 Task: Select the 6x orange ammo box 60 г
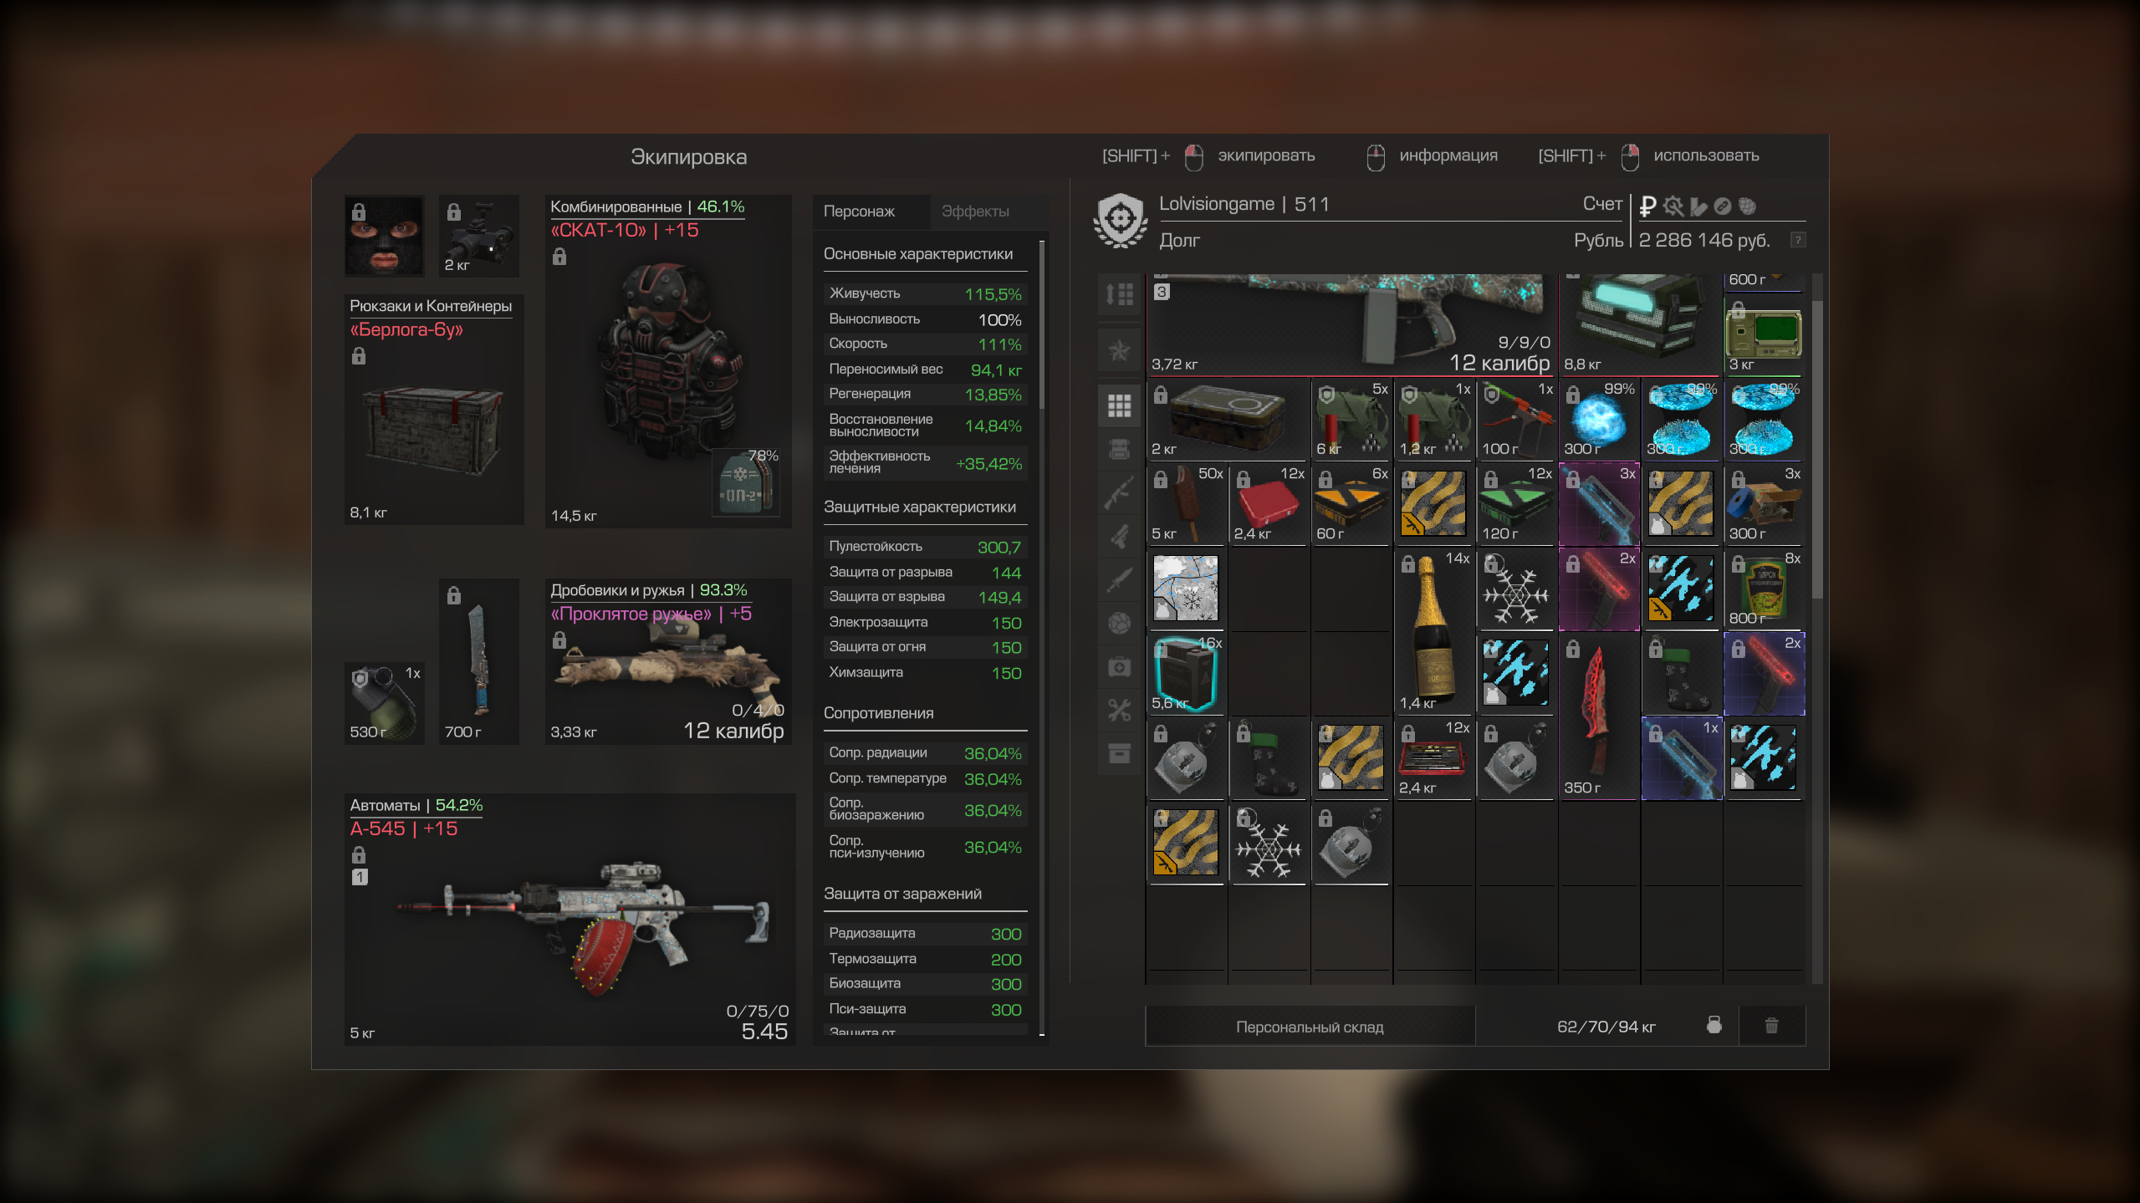[1351, 504]
